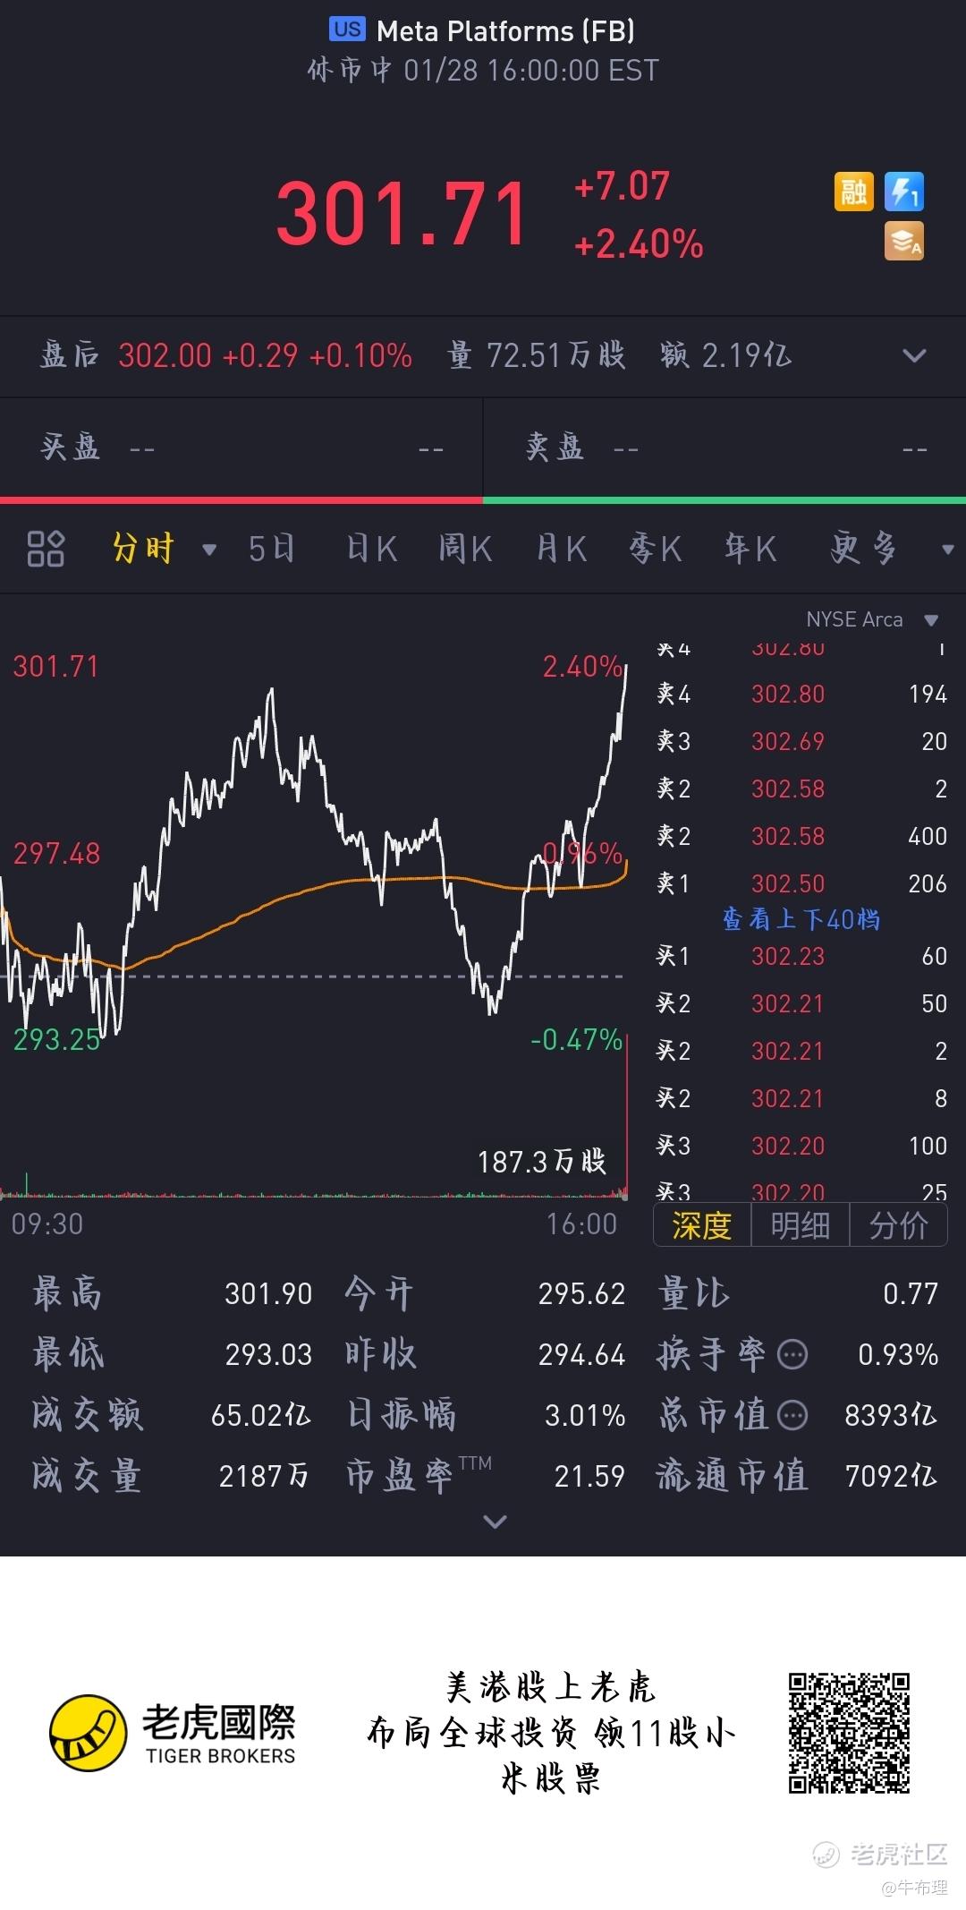Image resolution: width=966 pixels, height=1910 pixels.
Task: Tap the Tiger Brokers logo
Action: click(x=172, y=1732)
